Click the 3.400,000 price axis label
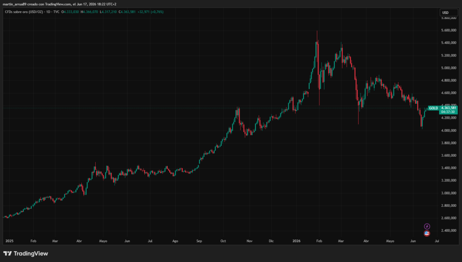 pos(448,168)
